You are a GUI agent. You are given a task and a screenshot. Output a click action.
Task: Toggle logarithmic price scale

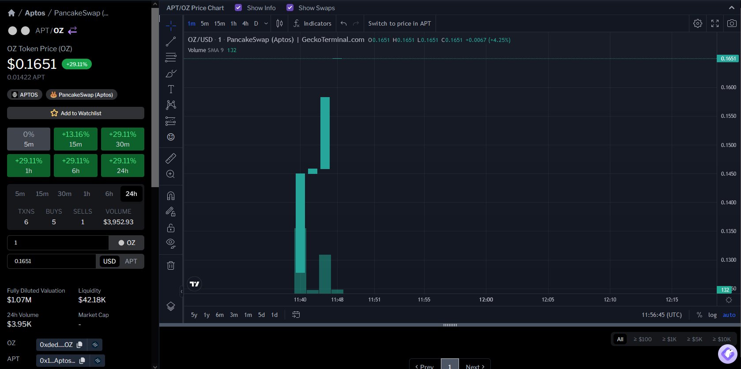tap(712, 315)
